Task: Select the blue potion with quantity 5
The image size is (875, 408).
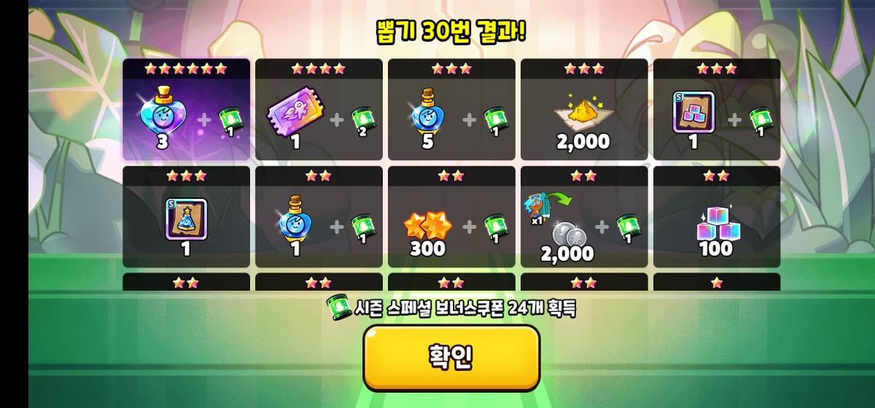Action: click(427, 111)
